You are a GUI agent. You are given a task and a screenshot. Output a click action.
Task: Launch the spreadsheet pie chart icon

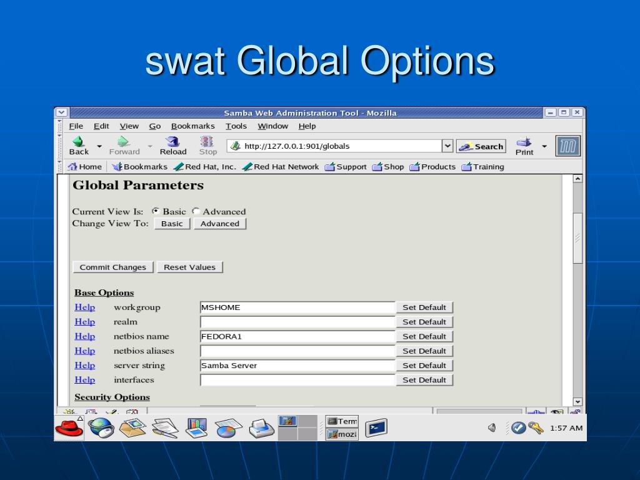pyautogui.click(x=228, y=428)
